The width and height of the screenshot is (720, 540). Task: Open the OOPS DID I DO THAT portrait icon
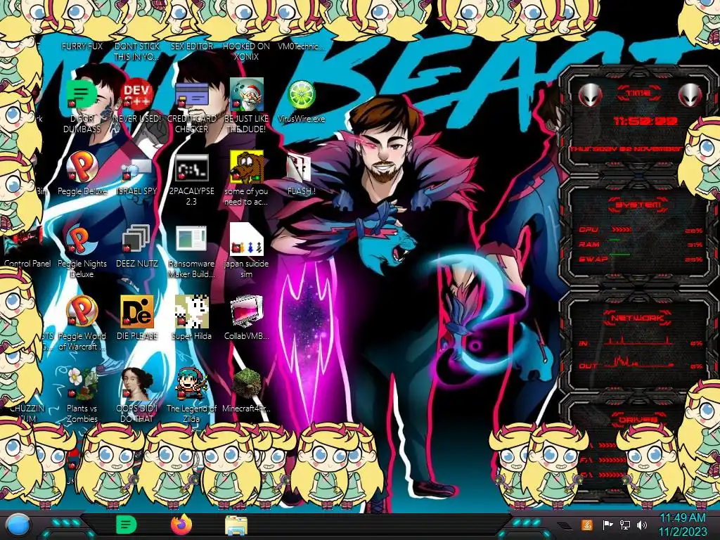[x=136, y=384]
